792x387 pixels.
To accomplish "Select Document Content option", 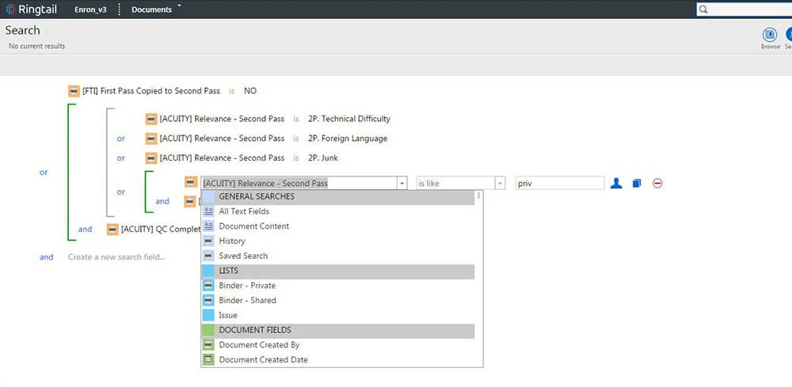I will coord(338,226).
